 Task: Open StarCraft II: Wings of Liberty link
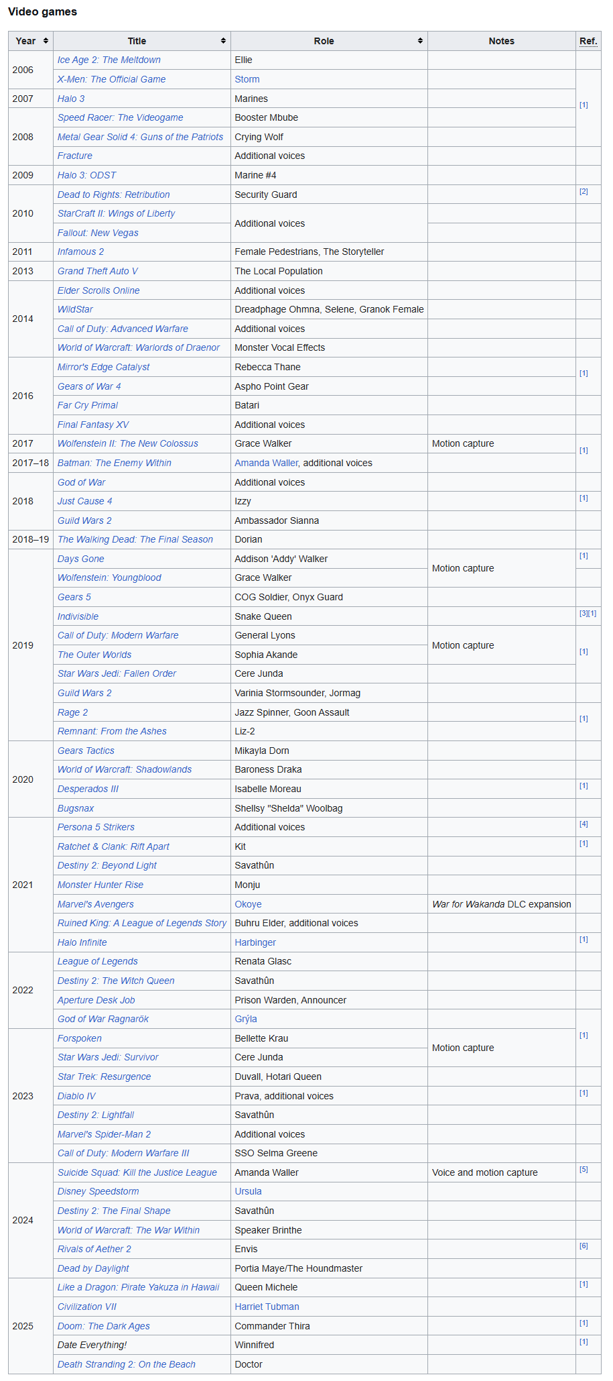click(x=116, y=213)
